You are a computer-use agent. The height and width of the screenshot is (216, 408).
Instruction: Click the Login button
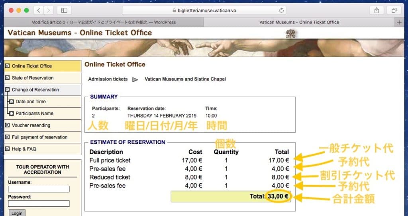click(17, 213)
